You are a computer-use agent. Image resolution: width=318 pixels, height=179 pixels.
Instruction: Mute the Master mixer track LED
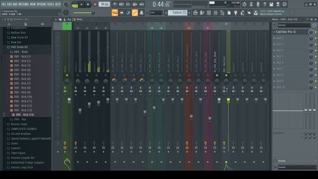[x=67, y=76]
